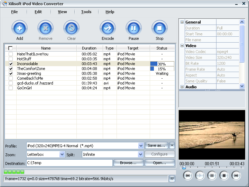Open the Edit menu
Screen dimensions: 249x187
coord(38,12)
